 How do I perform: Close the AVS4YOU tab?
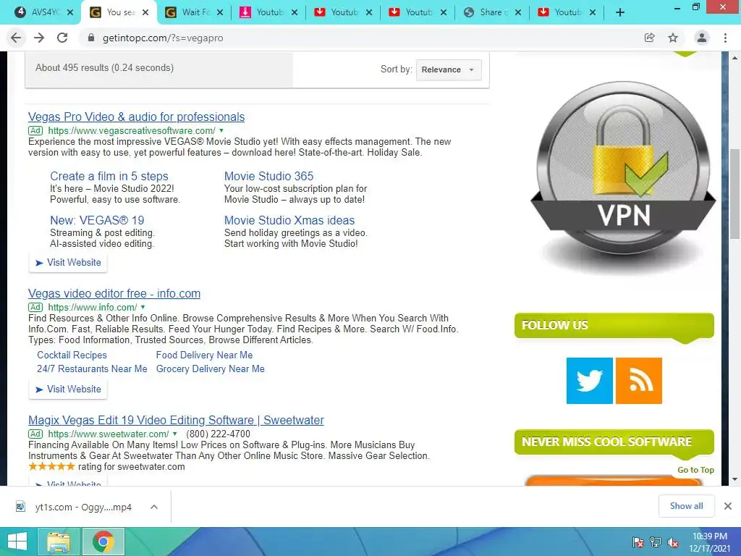click(70, 13)
